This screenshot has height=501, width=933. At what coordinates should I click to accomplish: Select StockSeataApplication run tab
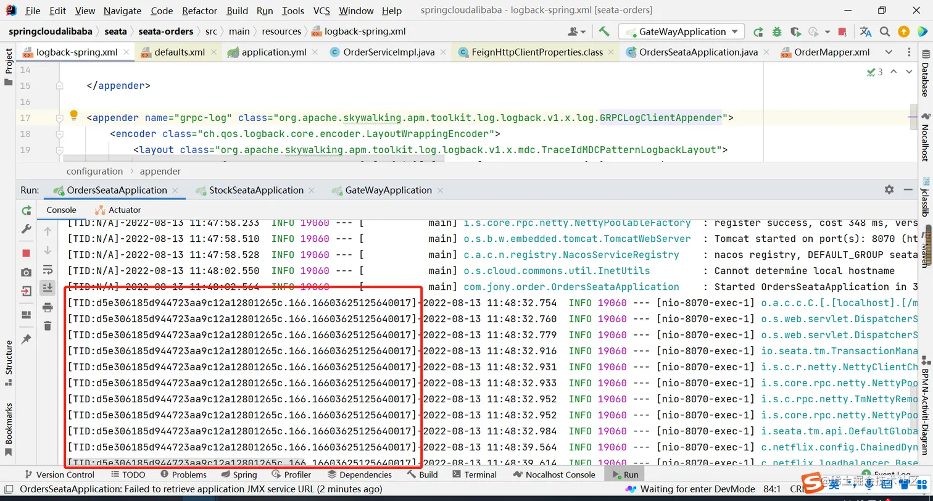[x=256, y=190]
